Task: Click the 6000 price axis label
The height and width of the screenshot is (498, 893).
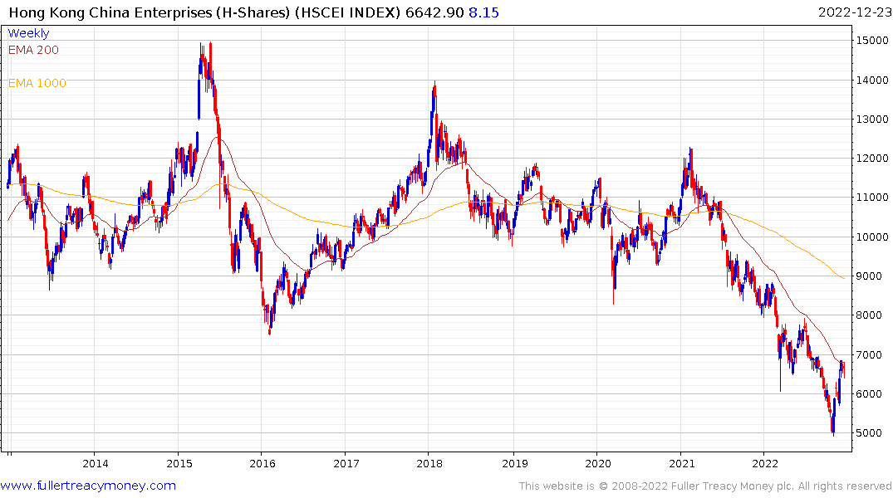Action: 869,394
